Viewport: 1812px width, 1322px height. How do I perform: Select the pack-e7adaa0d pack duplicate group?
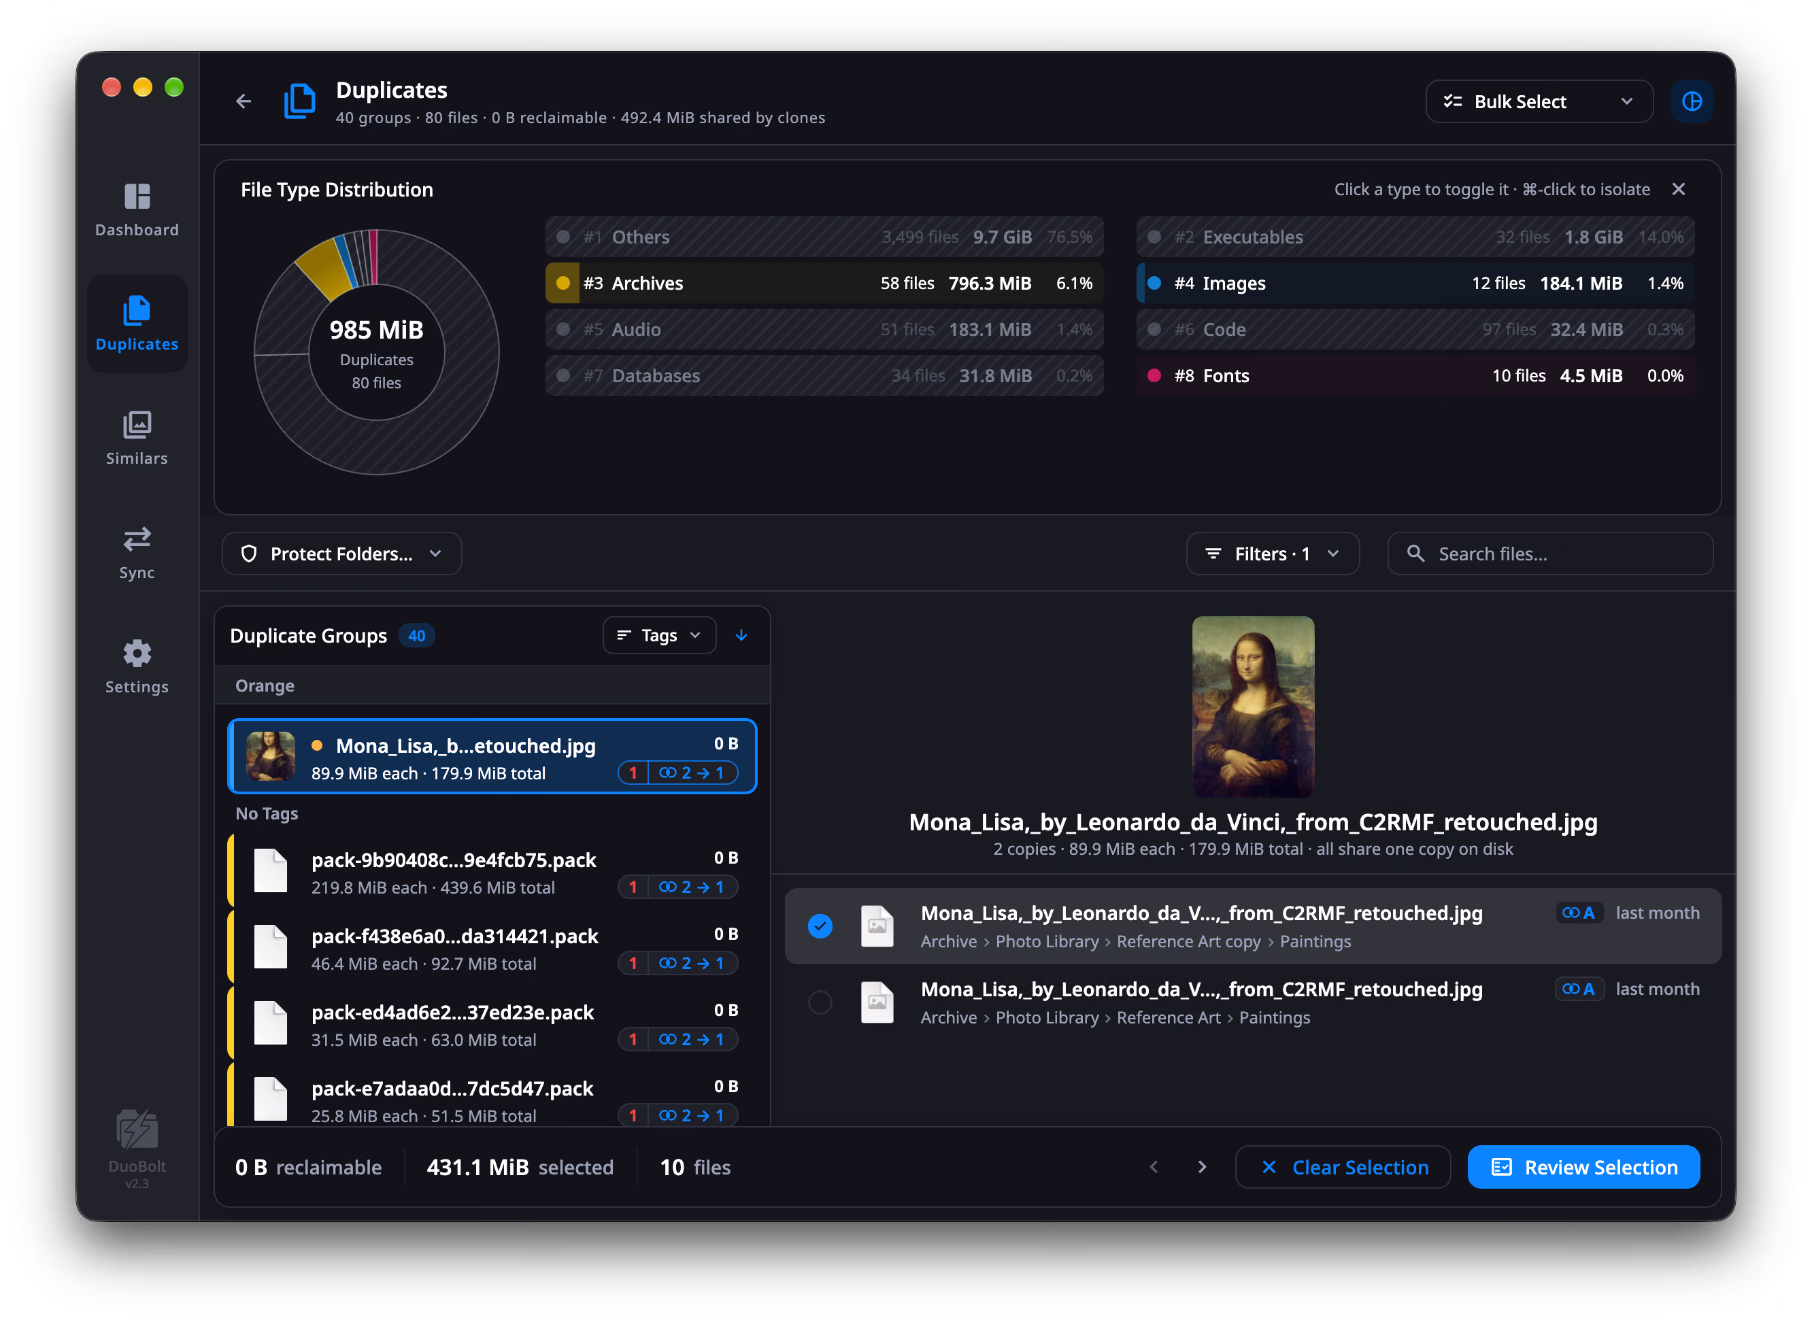pyautogui.click(x=492, y=1096)
